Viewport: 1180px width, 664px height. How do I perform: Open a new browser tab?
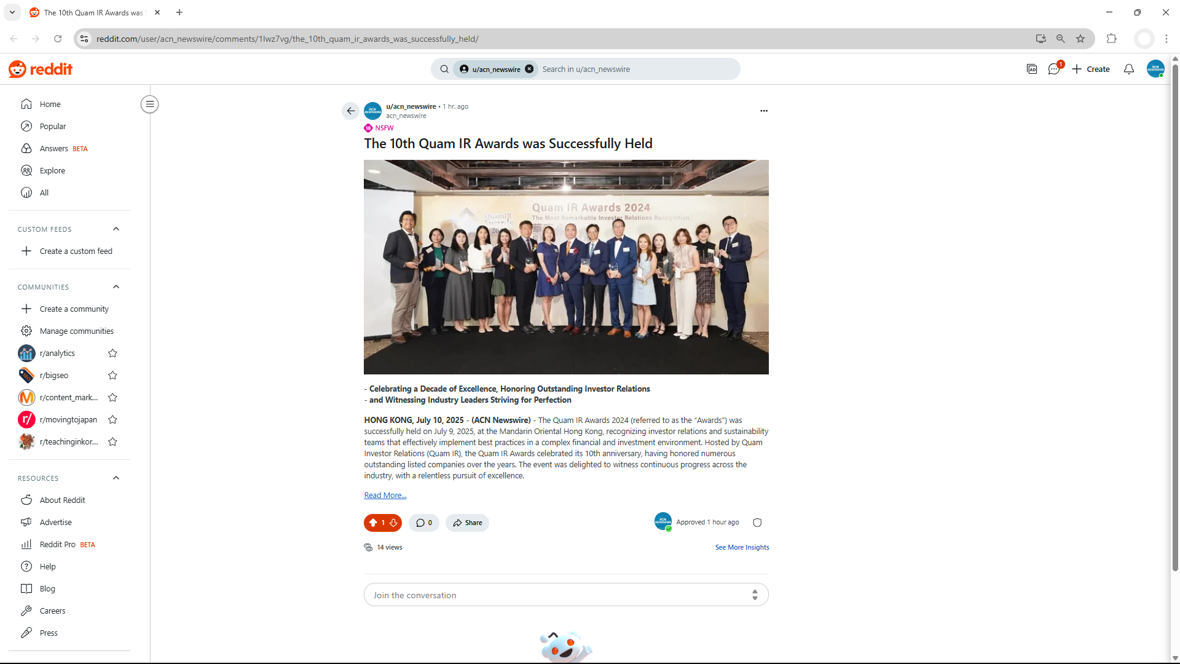pos(179,12)
